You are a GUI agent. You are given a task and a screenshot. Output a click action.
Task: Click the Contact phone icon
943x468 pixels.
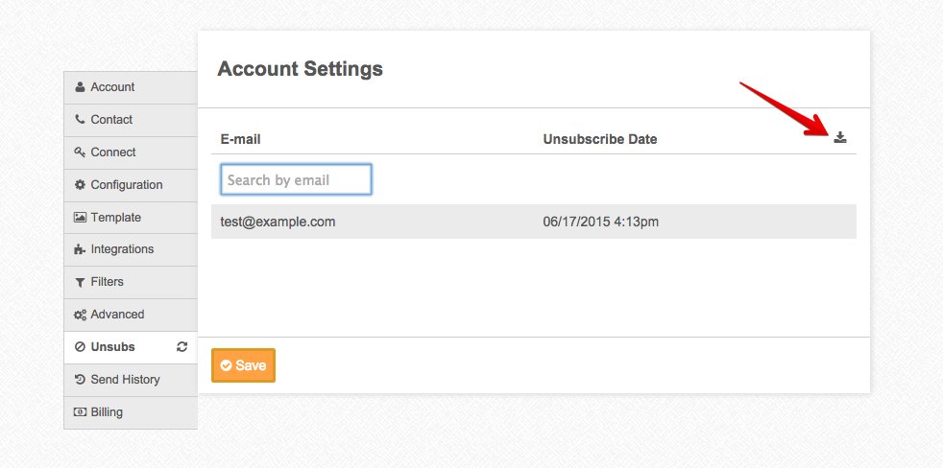coord(80,120)
